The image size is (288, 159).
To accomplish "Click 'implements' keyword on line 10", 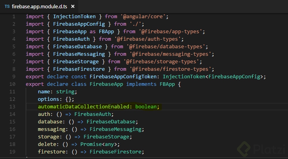I will tap(141, 84).
